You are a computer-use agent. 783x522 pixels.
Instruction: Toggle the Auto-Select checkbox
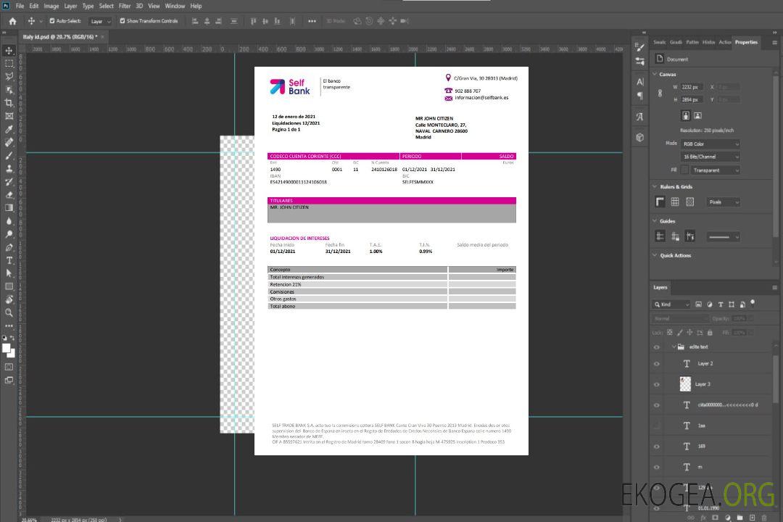[52, 21]
